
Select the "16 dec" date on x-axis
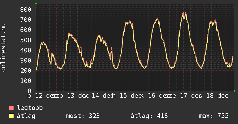(157, 95)
